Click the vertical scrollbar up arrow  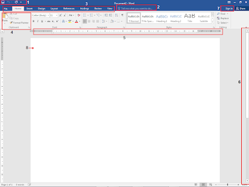247,31
